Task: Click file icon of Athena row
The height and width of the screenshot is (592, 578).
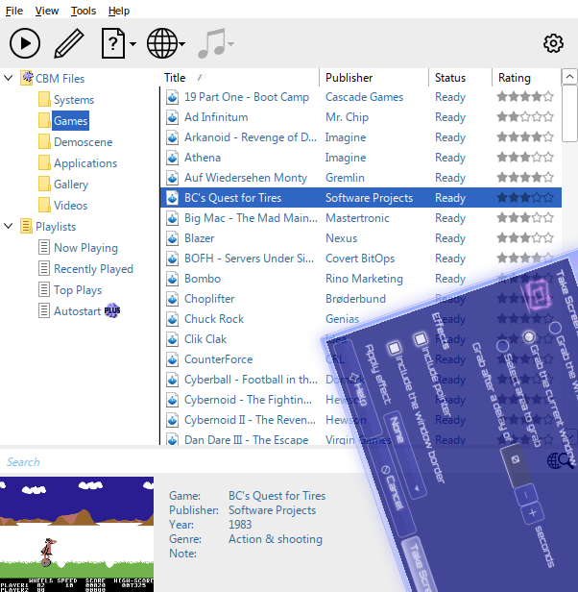Action: tap(173, 158)
